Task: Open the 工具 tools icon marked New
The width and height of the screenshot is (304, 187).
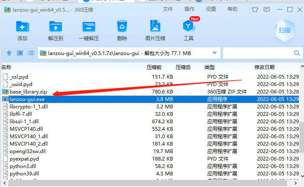Action: tap(189, 26)
